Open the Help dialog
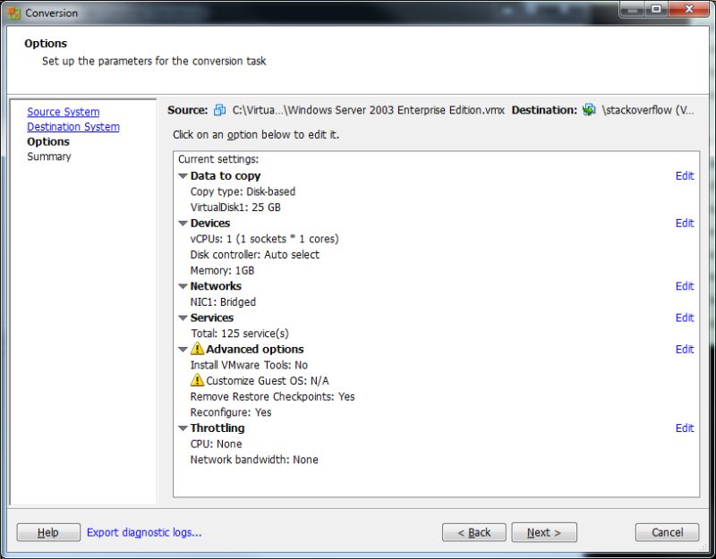Image resolution: width=716 pixels, height=559 pixels. tap(47, 532)
